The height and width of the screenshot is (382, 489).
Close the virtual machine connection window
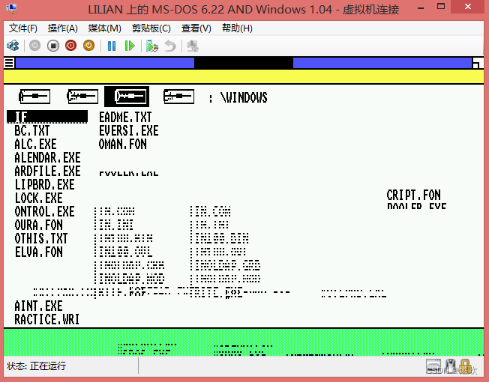468,7
